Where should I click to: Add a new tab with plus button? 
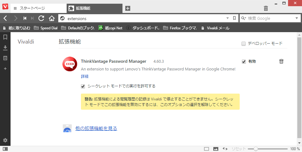coord(128,8)
